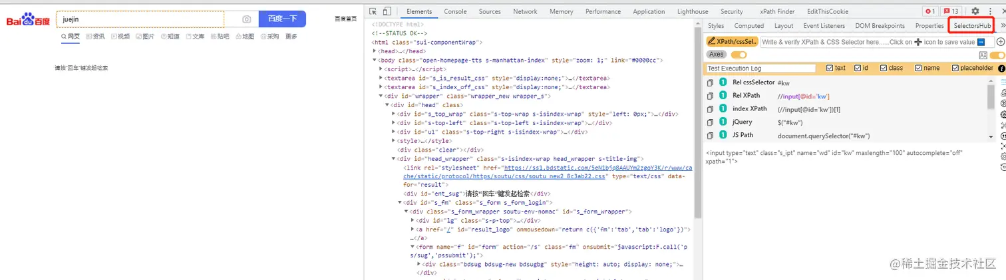Toggle the switch beside the translate icon
Screen dimensions: 1006x280
(997, 55)
